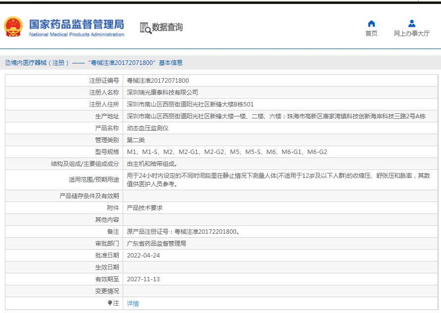441x313 pixels.
Task: Click the registration number 粤械注准20172071800 cell
Action: pyautogui.click(x=157, y=81)
